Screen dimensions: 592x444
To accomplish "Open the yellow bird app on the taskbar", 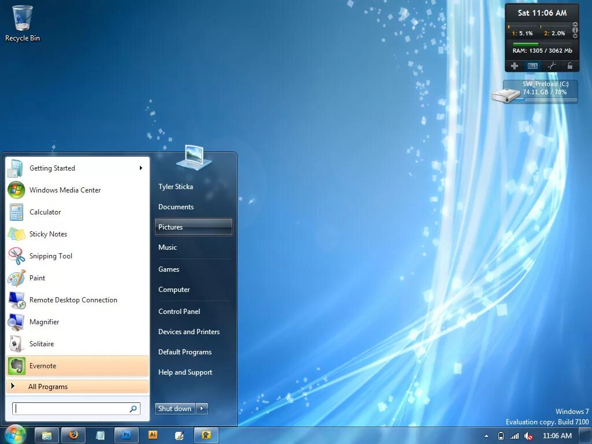I will coord(206,436).
